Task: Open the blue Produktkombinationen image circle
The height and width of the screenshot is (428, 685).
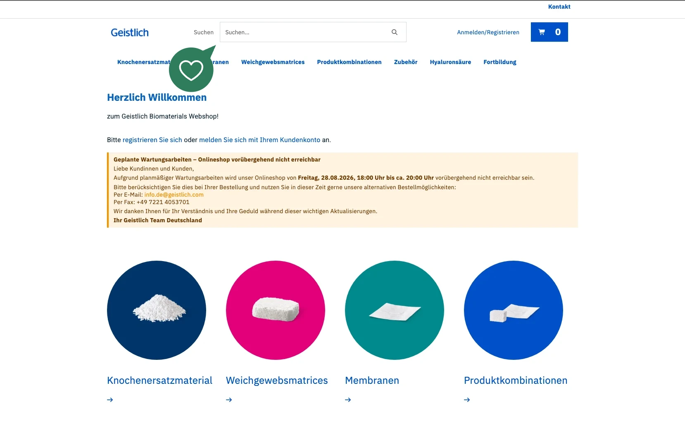Action: click(x=514, y=310)
